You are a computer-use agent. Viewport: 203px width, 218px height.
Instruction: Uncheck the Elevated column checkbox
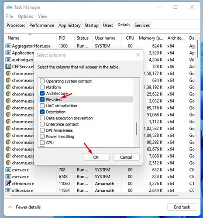[x=42, y=99]
